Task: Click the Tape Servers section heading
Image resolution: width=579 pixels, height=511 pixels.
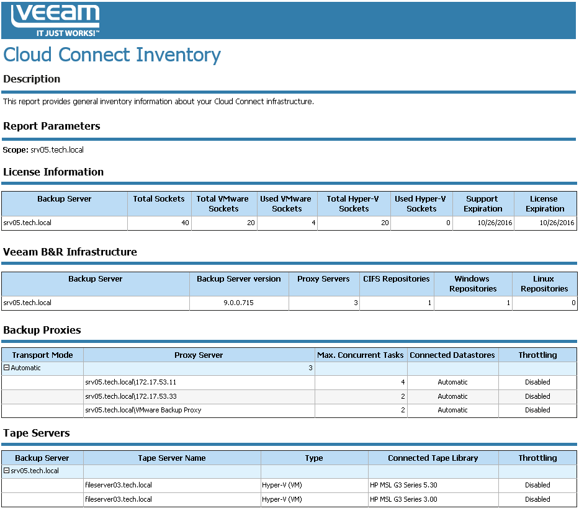Action: point(36,433)
